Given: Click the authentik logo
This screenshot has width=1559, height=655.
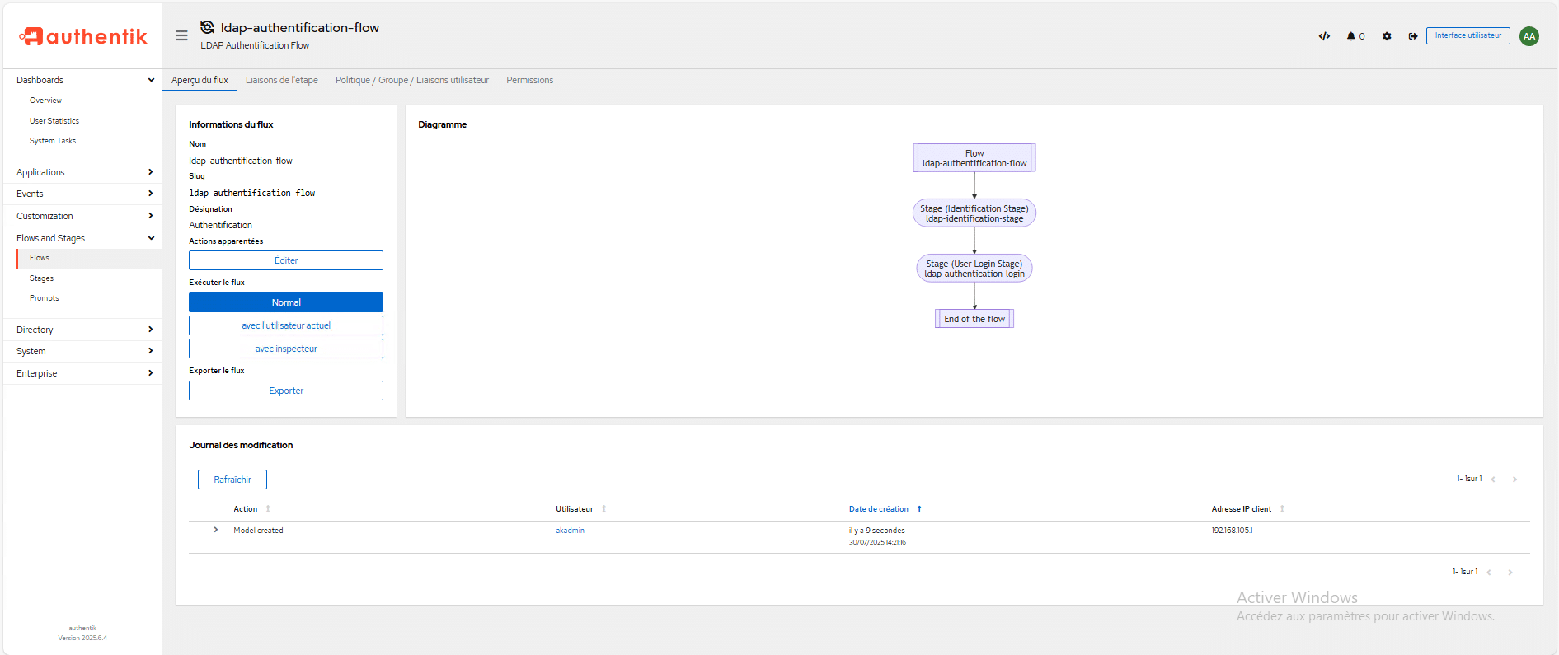Looking at the screenshot, I should coord(83,36).
